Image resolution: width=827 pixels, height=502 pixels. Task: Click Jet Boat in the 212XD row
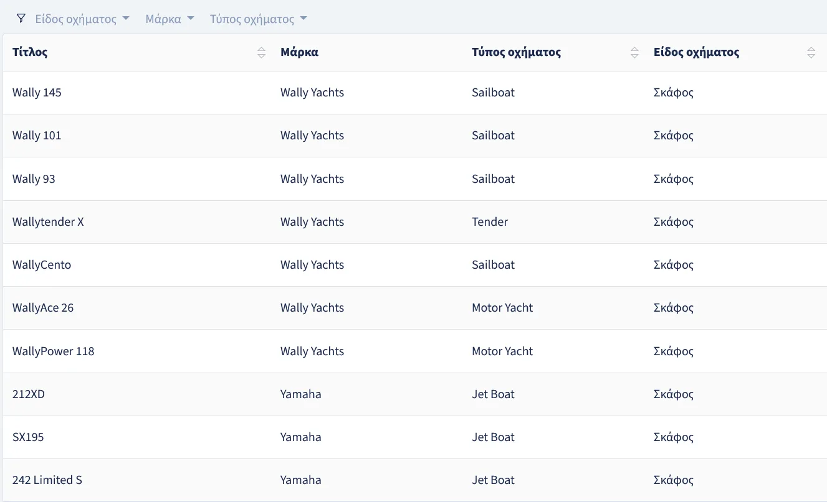point(494,394)
